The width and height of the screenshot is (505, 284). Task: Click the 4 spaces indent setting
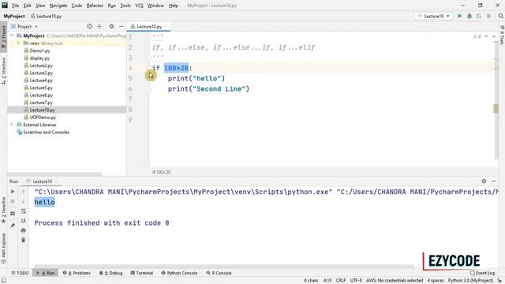[x=436, y=281]
